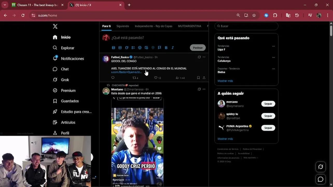Open the emoji picker in composer
This screenshot has width=333, height=187.
click(x=140, y=48)
